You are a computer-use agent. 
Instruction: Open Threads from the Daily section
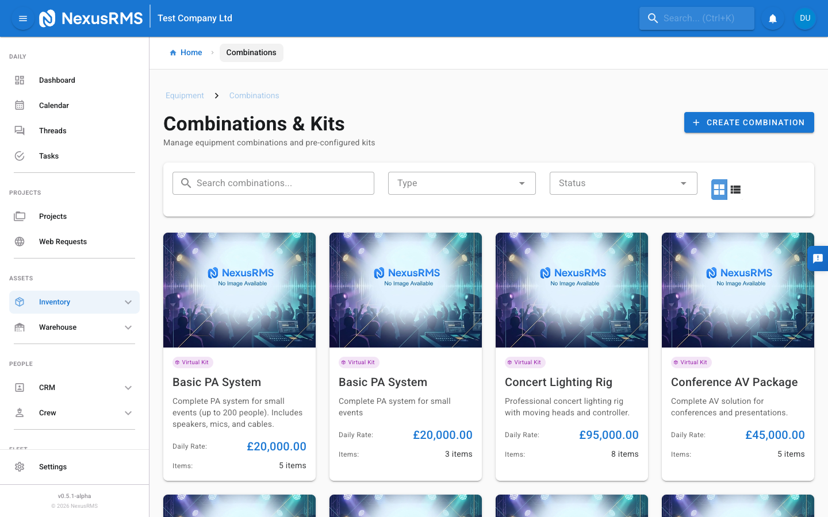(52, 130)
